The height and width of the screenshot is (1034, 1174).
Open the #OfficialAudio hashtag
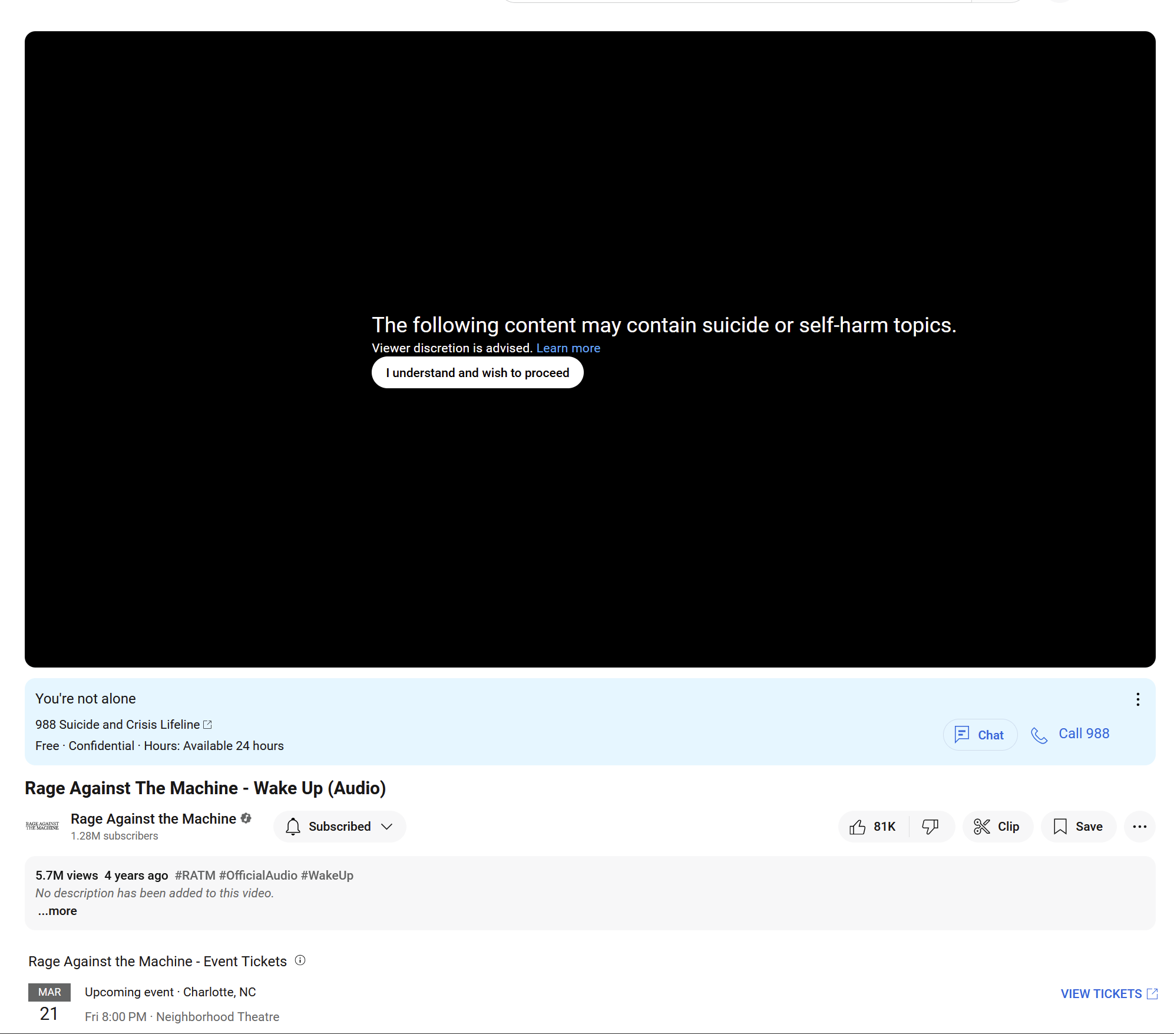pyautogui.click(x=258, y=876)
